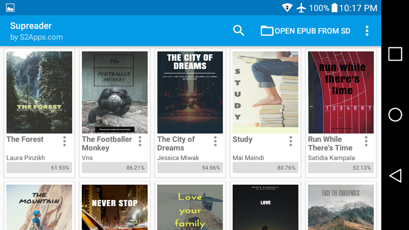Open options menu for The Footballer Monkey

pyautogui.click(x=140, y=141)
